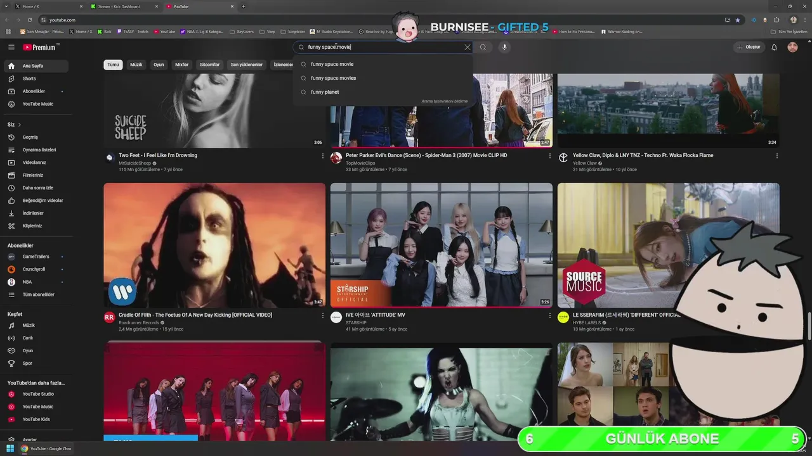Viewport: 812px width, 456px height.
Task: Open İndirilenler in sidebar
Action: point(36,213)
